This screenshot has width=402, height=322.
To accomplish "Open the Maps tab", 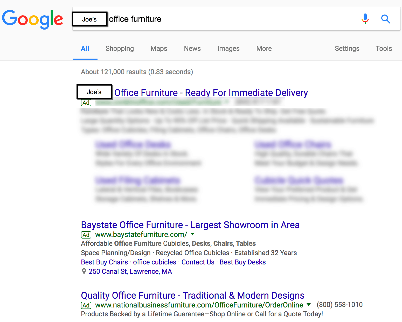I will (x=158, y=48).
